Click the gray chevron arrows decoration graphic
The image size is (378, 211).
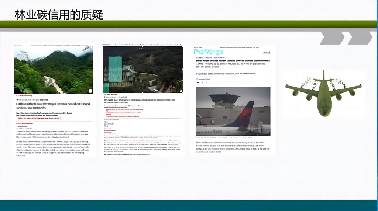(x=346, y=38)
